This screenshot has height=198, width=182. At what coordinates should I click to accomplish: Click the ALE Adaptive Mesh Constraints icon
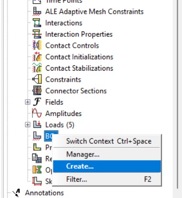click(x=37, y=11)
